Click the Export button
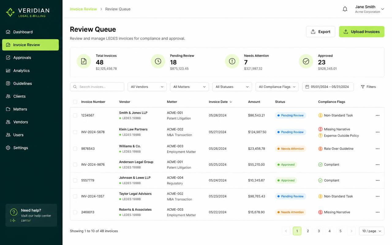 320,32
